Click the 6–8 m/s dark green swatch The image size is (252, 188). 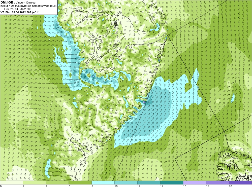(x=80, y=182)
